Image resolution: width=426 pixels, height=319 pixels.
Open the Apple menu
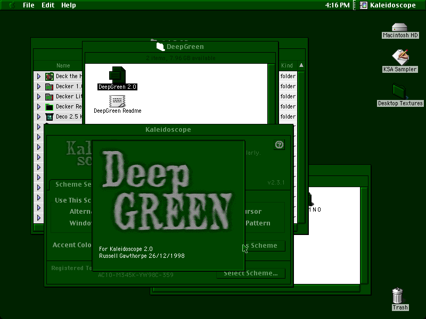tap(12, 5)
